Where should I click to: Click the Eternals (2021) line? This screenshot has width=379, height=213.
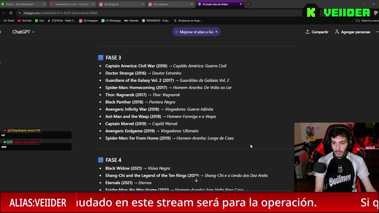click(x=128, y=183)
